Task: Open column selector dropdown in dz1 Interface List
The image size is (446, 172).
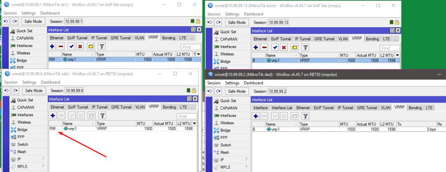Action: 199,54
